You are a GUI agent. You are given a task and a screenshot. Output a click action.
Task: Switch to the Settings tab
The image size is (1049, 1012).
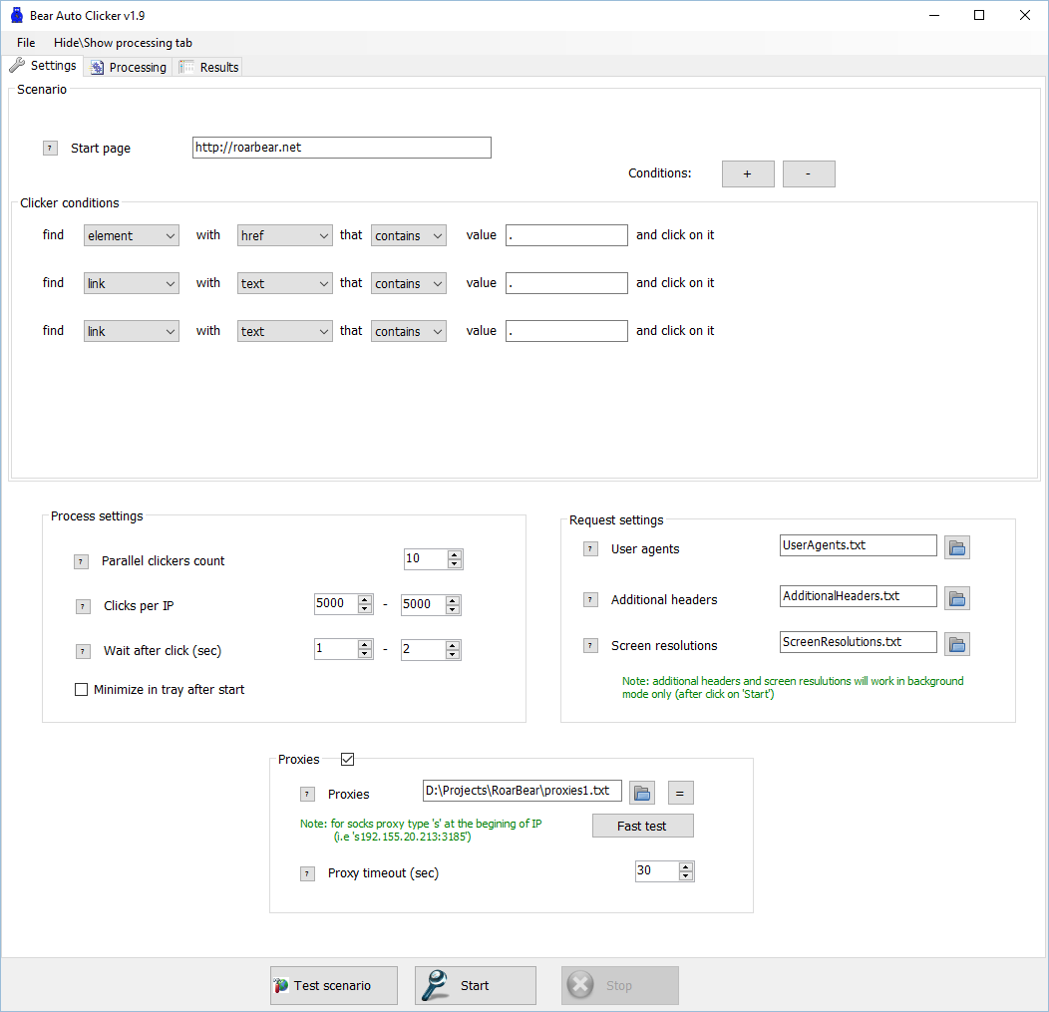pyautogui.click(x=44, y=66)
